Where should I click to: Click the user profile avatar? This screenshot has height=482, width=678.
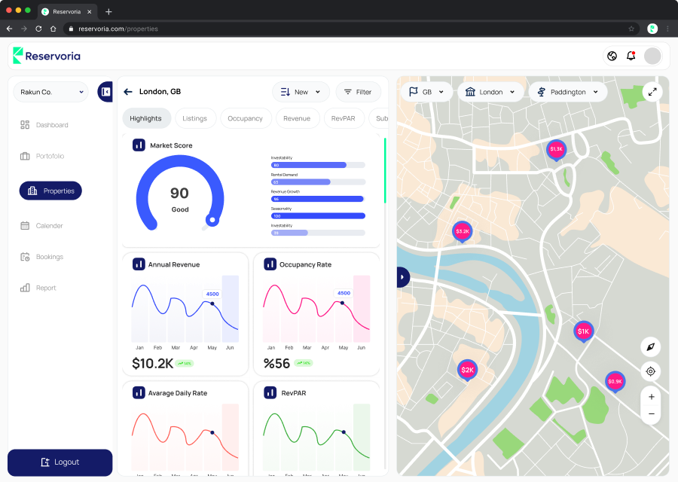(x=652, y=56)
